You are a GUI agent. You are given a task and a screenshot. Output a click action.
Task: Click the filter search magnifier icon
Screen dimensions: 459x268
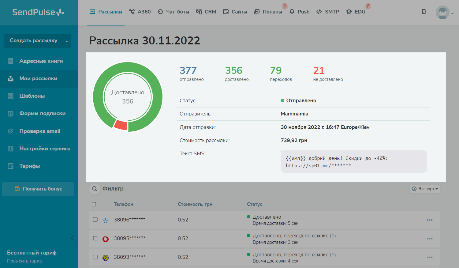(x=95, y=189)
